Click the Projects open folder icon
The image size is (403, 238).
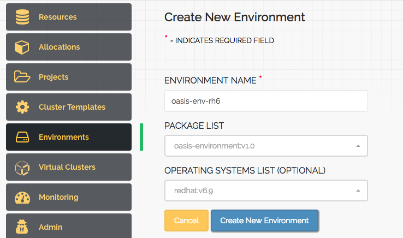click(x=22, y=77)
